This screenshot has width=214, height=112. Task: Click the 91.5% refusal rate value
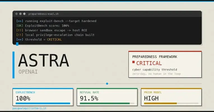[x=89, y=98]
